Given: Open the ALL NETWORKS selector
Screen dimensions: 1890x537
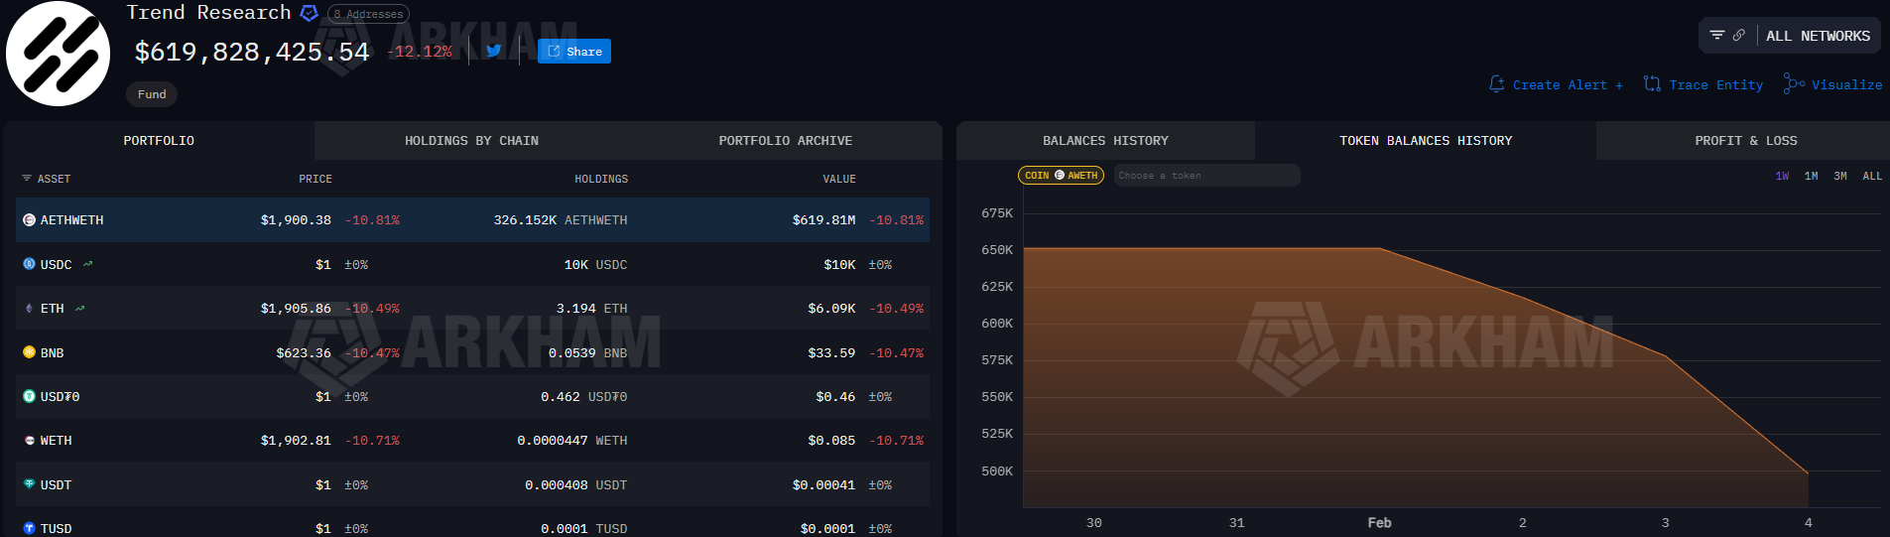Looking at the screenshot, I should [1818, 36].
